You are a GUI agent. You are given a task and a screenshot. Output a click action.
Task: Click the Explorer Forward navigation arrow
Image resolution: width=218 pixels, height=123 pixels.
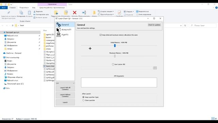point(7,26)
